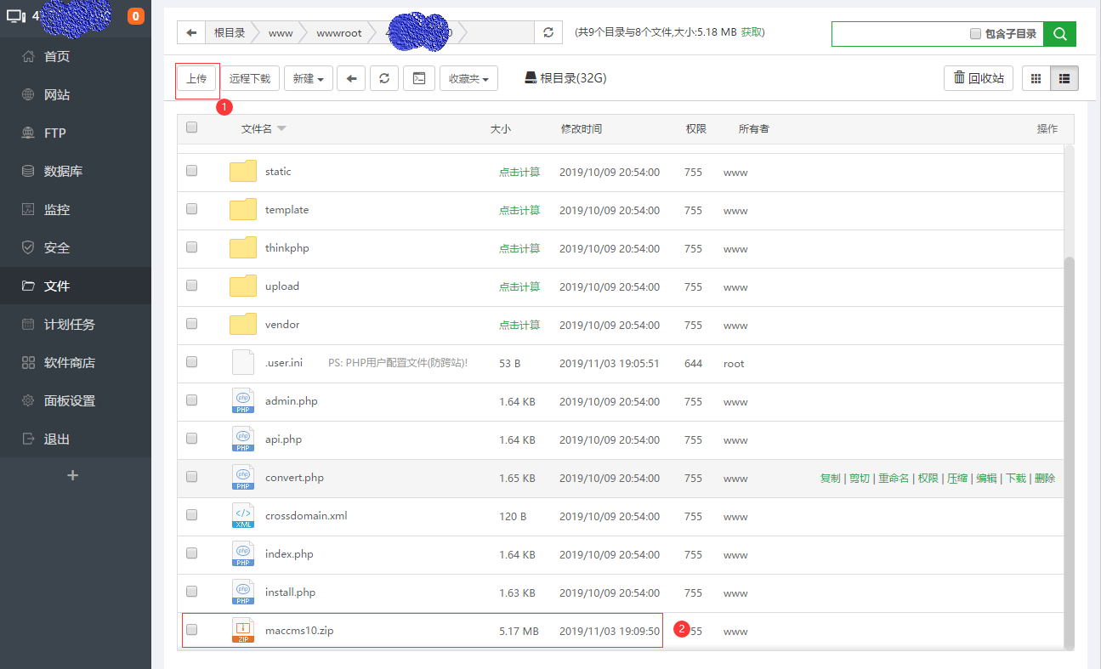Click the search magnifier button
The width and height of the screenshot is (1101, 669).
click(1059, 33)
